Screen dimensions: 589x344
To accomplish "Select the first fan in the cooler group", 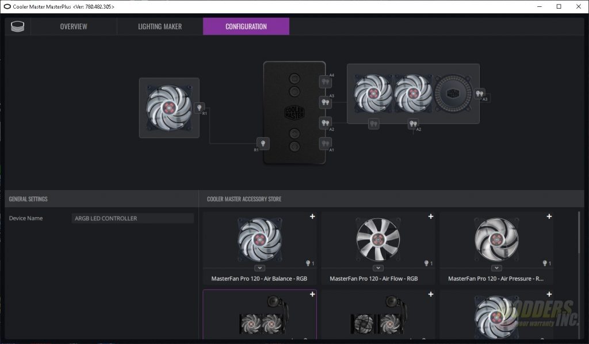I will coord(373,94).
